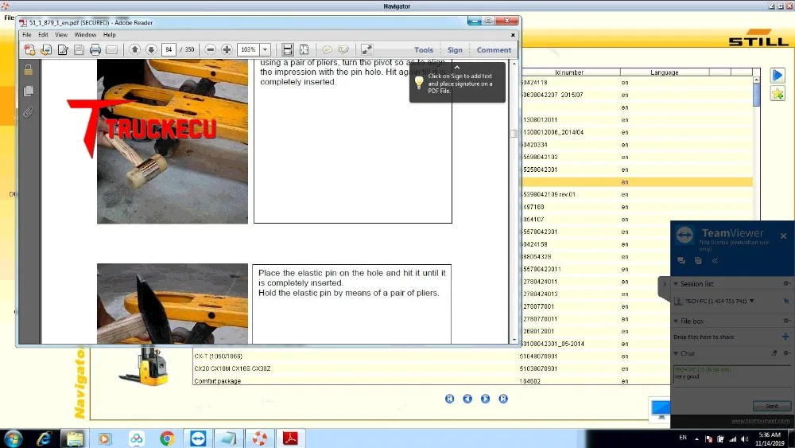Click the Adobe Reader save file icon
Viewport: 795px width, 448px height.
79,49
